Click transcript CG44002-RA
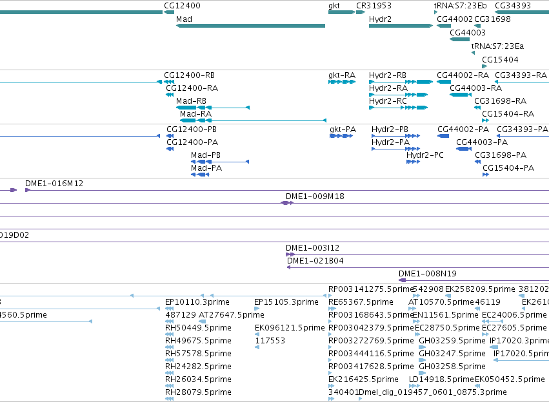 [x=444, y=82]
